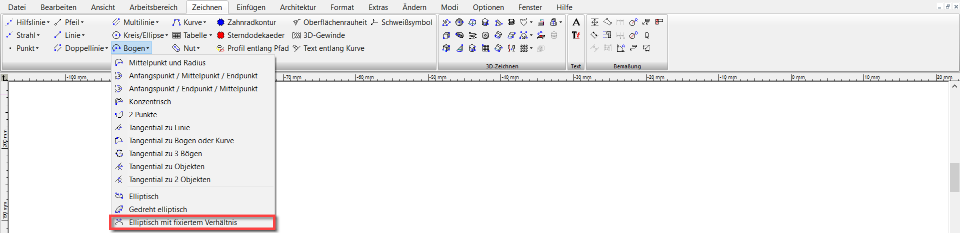The height and width of the screenshot is (233, 960).
Task: Select the vertical dimension icon with four-way arrows
Action: point(594,22)
